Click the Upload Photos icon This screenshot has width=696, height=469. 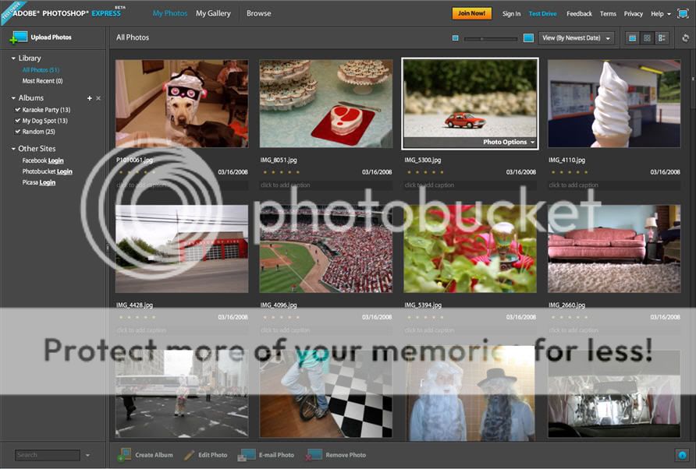point(19,37)
